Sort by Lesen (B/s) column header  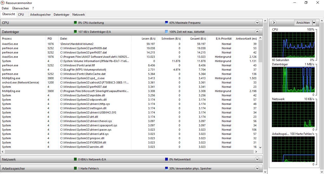coord(144,39)
